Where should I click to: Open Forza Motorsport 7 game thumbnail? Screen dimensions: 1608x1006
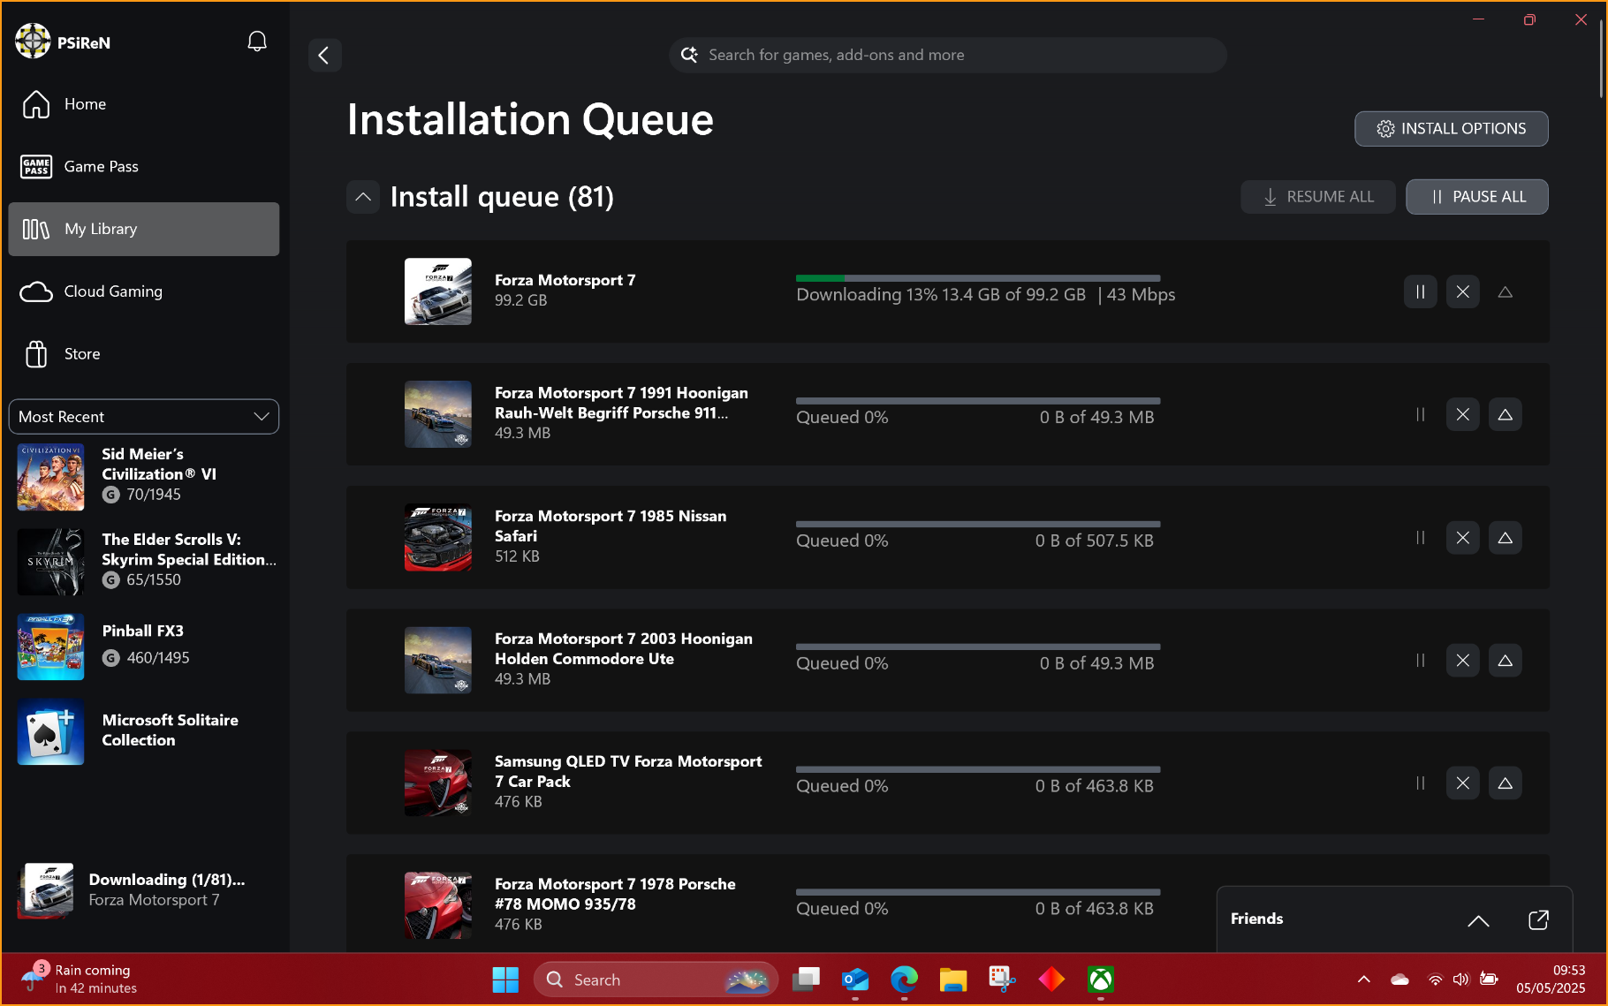click(437, 291)
